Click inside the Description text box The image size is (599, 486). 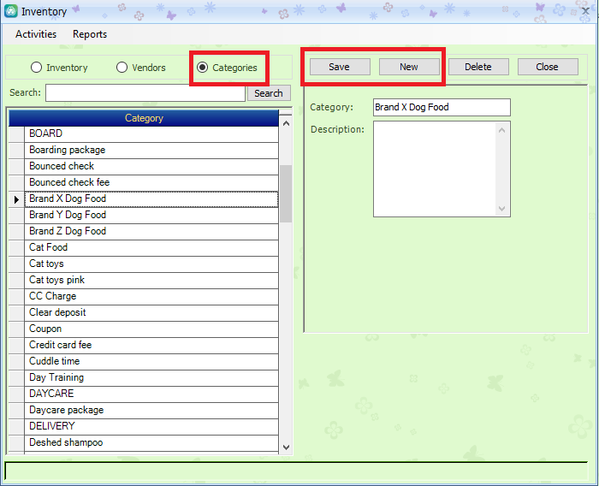click(435, 169)
